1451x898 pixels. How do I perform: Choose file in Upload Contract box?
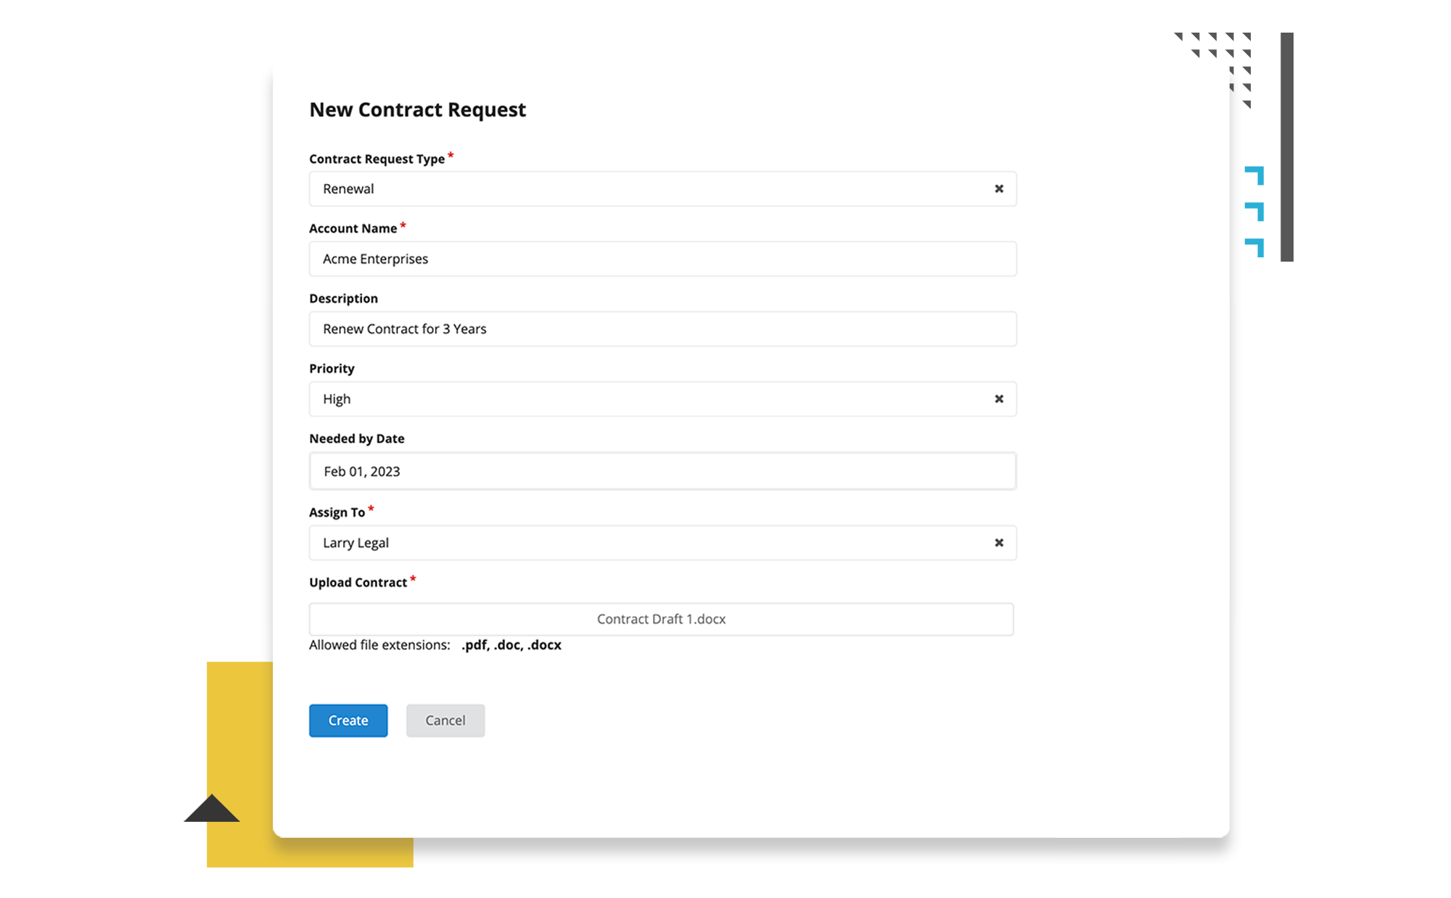pyautogui.click(x=661, y=619)
